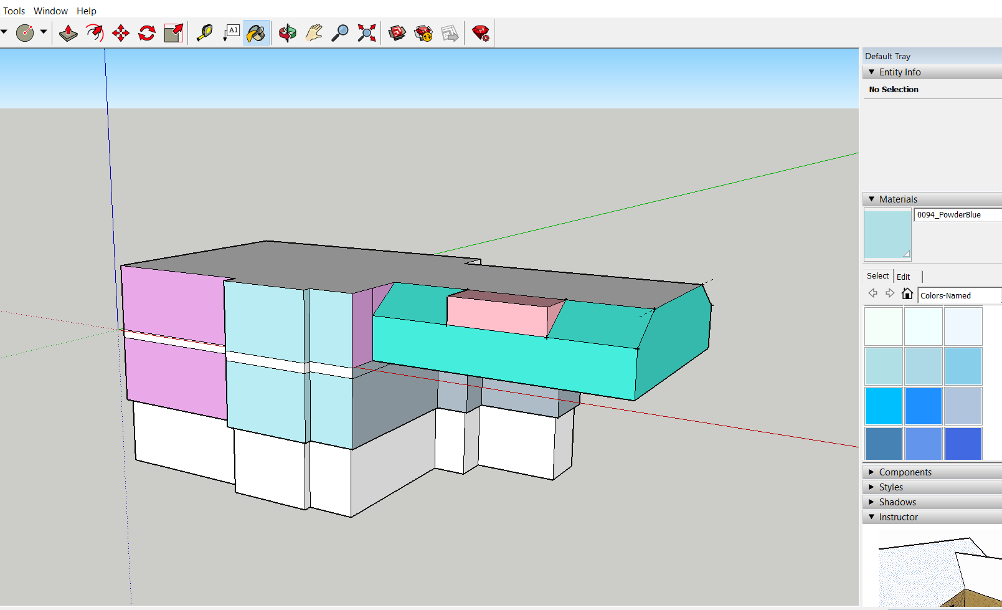Expand the Shadows panel

[897, 502]
